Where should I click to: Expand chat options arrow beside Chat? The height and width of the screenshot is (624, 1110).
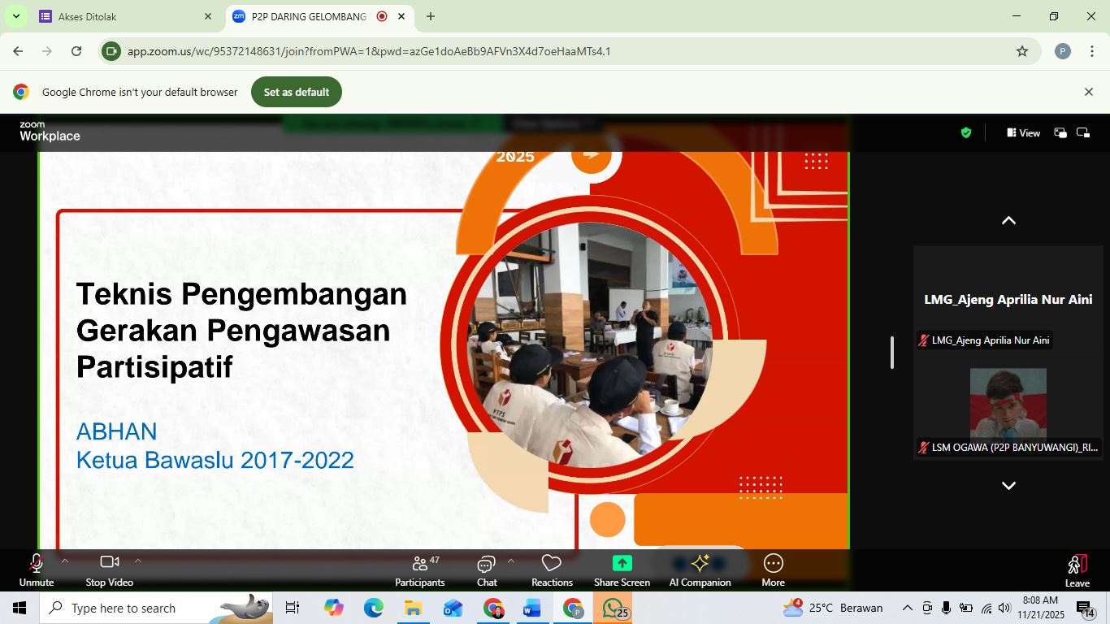511,561
